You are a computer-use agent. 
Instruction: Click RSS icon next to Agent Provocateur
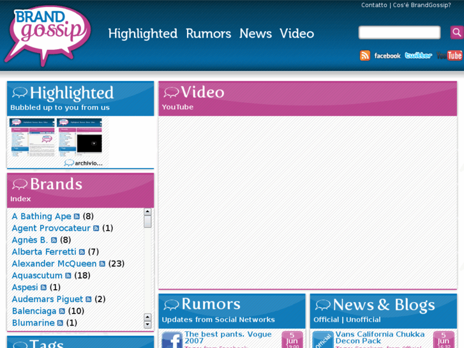click(96, 229)
